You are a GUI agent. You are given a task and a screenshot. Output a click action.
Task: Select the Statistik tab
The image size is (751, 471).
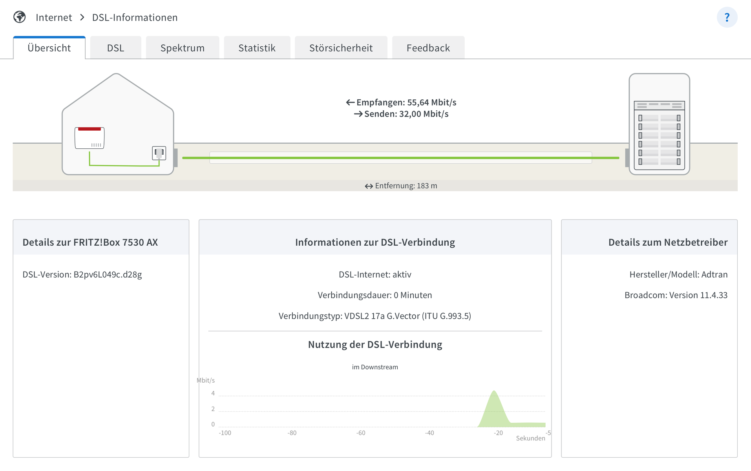[257, 48]
